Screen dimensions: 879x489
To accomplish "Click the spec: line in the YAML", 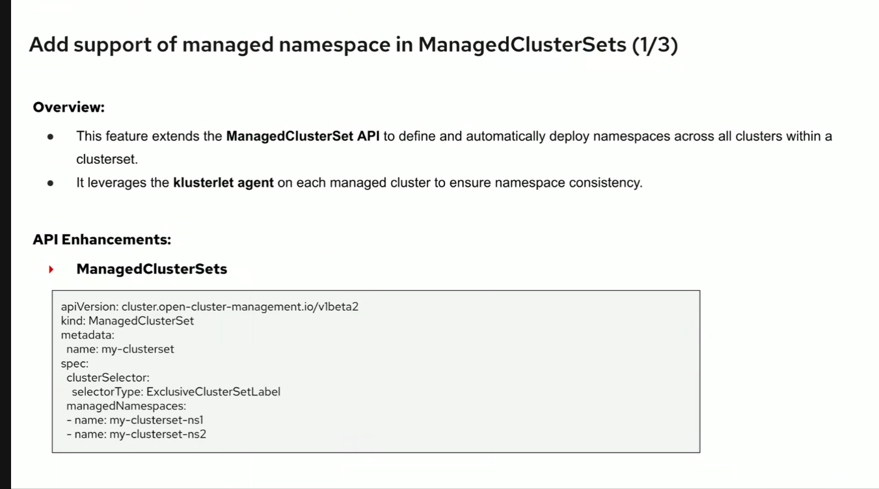I will [74, 363].
